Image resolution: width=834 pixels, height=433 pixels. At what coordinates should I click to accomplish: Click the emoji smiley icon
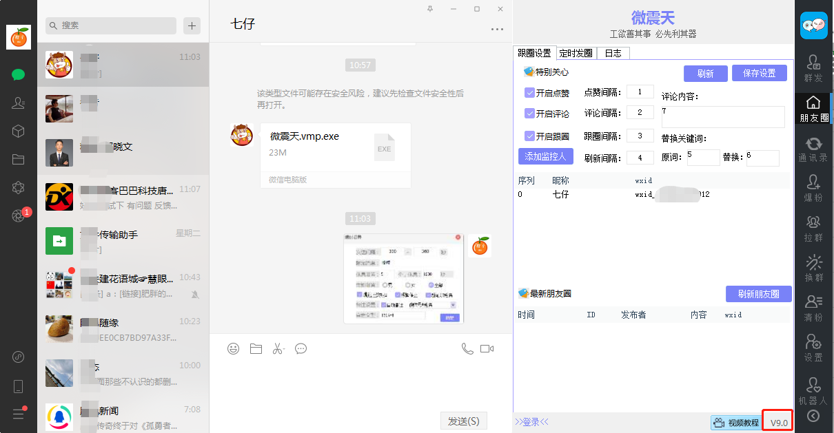click(x=234, y=349)
